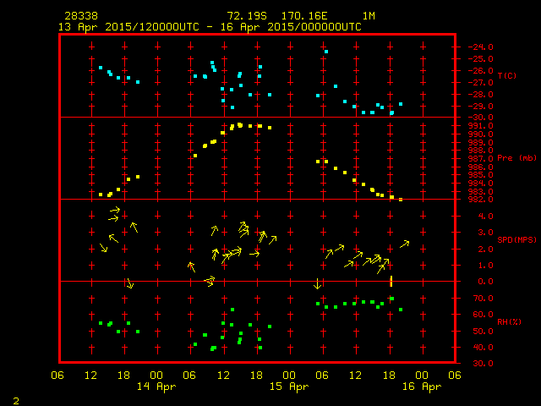Click the 991.0 pressure tick label
Viewport: 541px width, 406px height.
pyautogui.click(x=480, y=126)
